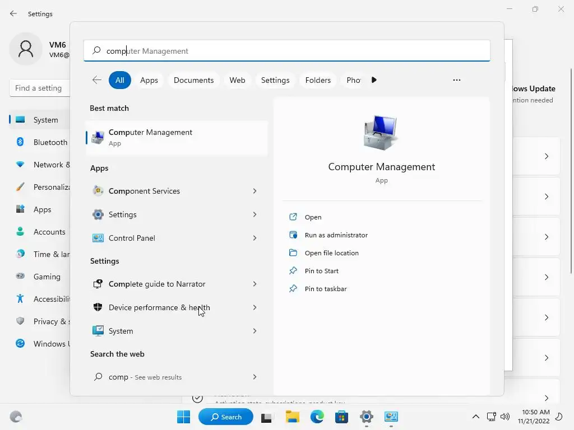
Task: Expand the System settings result chevron
Action: click(x=254, y=330)
